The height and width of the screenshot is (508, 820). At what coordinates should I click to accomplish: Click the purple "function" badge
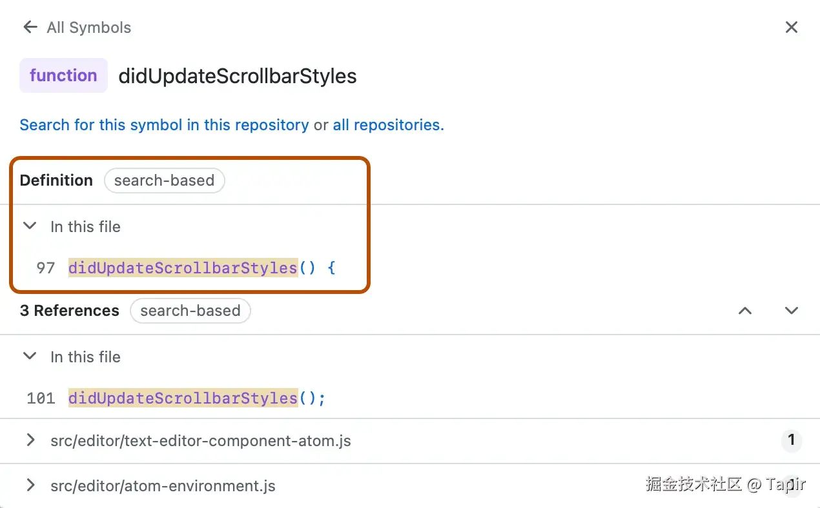(63, 75)
